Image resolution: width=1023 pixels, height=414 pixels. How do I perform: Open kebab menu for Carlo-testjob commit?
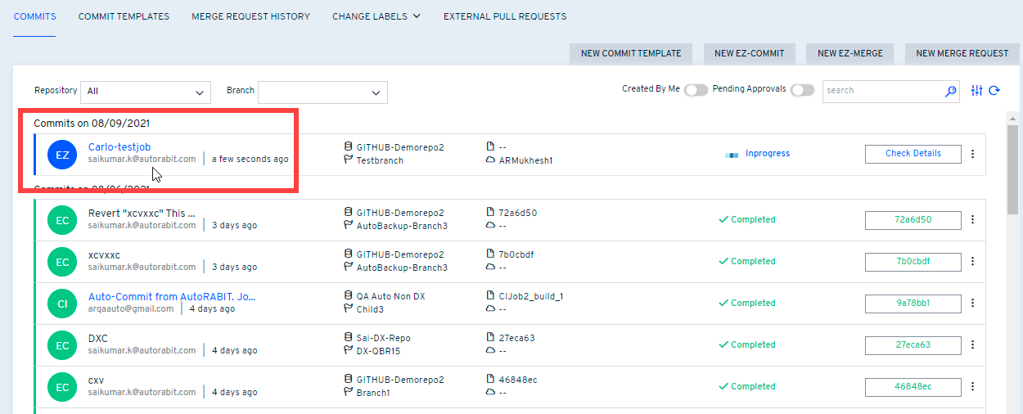[x=972, y=154]
